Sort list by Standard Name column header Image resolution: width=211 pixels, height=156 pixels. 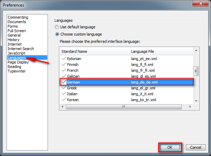(x=94, y=51)
